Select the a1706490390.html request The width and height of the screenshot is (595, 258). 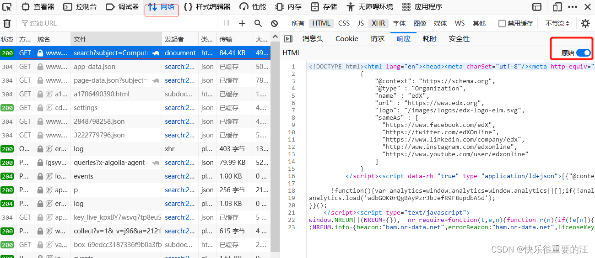135,94
